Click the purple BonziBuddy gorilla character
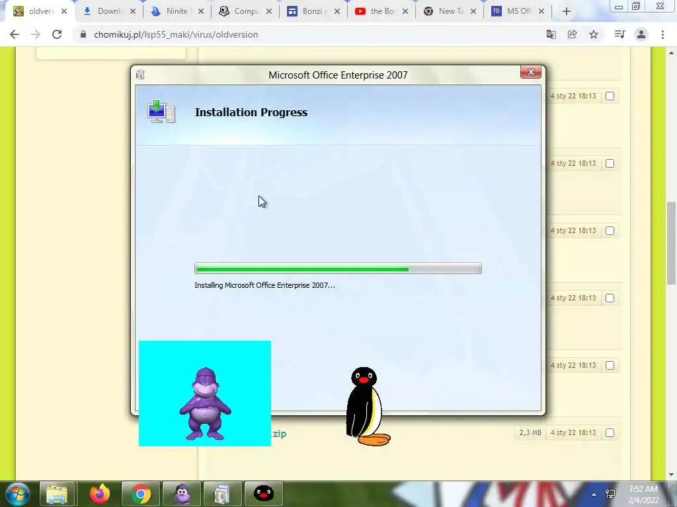 coord(205,404)
